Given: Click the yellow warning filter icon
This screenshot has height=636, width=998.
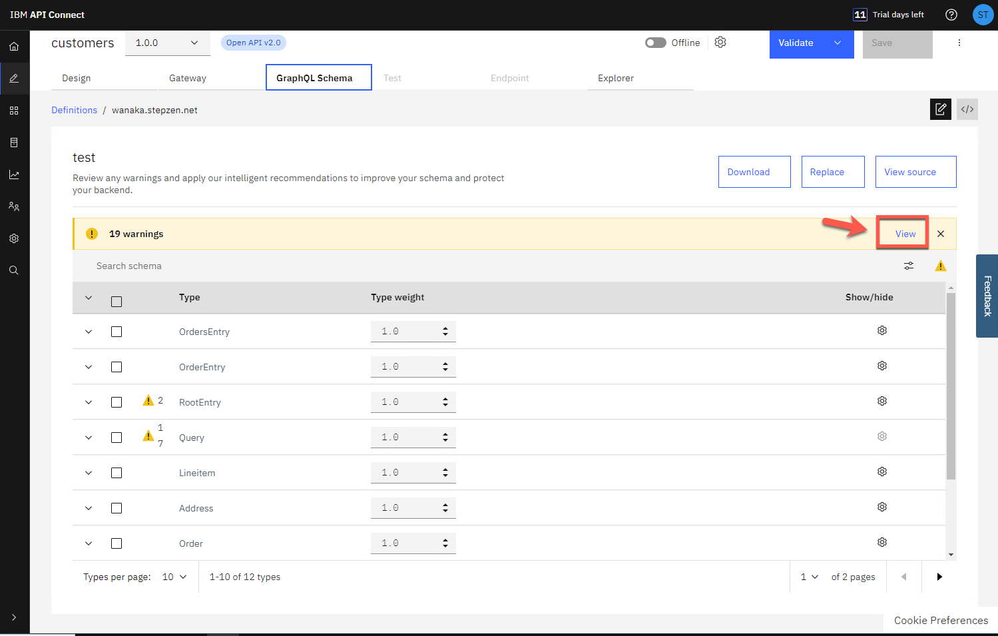Looking at the screenshot, I should (940, 266).
